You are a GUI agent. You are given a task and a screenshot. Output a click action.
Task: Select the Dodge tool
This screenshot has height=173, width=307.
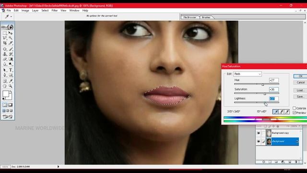point(11,64)
